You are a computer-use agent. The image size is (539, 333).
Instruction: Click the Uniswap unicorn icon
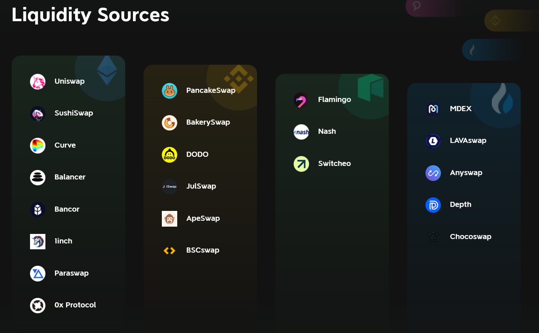[38, 82]
